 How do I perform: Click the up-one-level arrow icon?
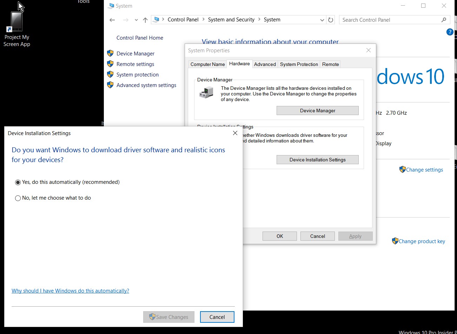point(145,20)
